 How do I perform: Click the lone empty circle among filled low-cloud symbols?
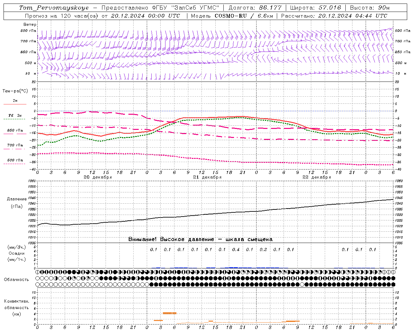click(x=302, y=284)
